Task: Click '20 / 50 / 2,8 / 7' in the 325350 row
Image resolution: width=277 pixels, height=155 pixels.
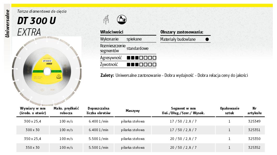Action: click(x=183, y=139)
